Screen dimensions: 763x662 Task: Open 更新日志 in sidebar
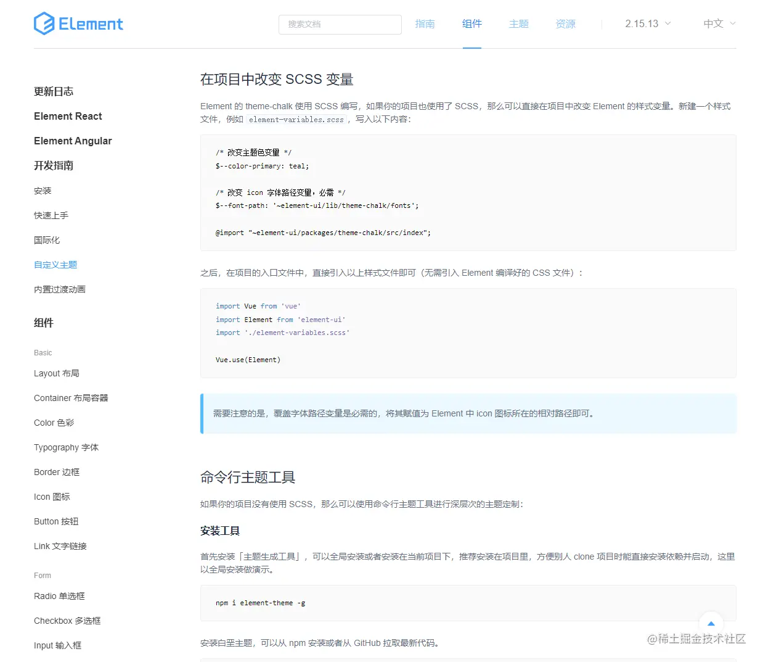pos(54,91)
